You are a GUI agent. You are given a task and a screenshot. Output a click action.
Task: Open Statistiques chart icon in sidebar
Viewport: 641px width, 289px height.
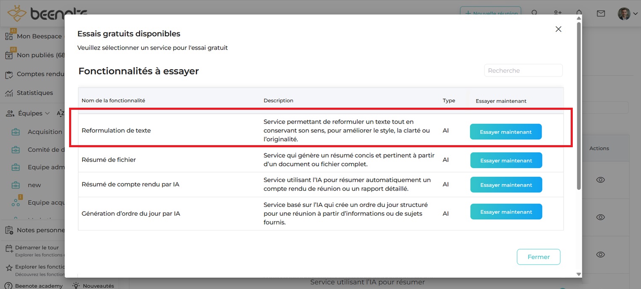[x=9, y=93]
